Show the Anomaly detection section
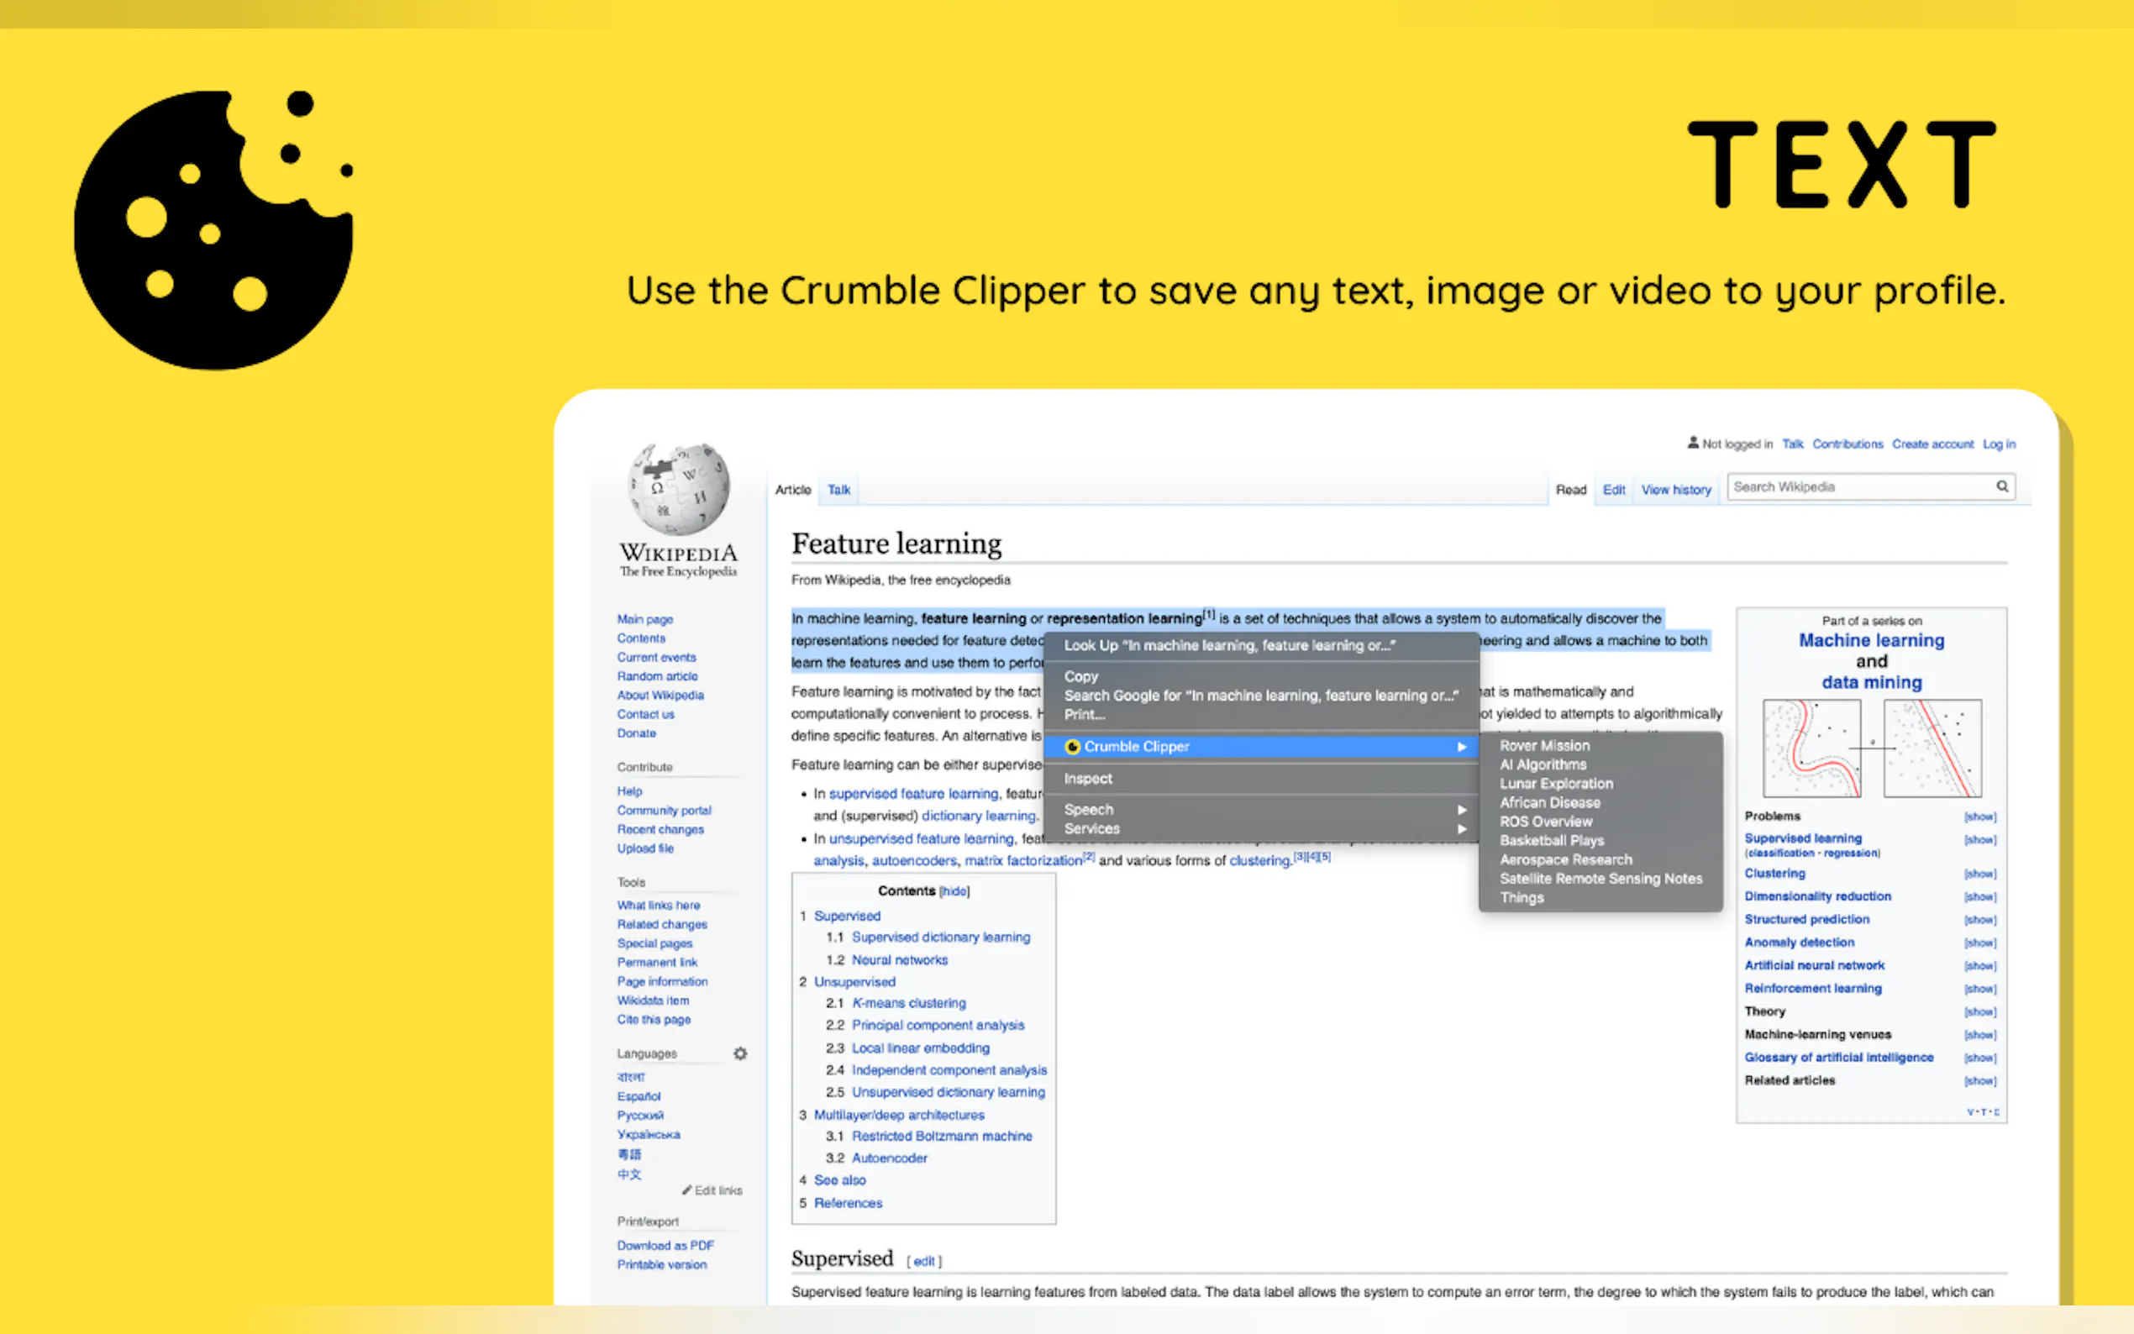2134x1334 pixels. (1979, 943)
